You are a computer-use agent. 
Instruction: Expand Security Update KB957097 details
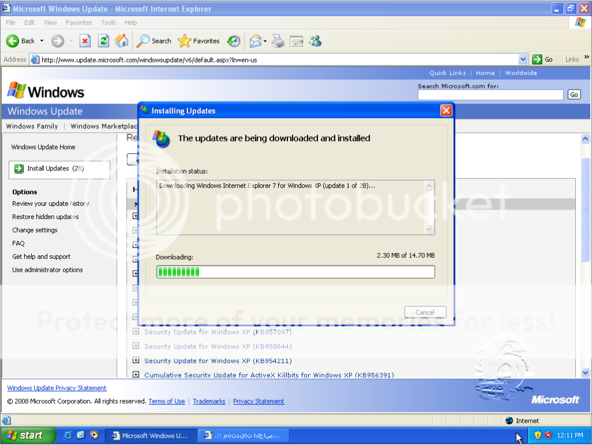pyautogui.click(x=136, y=332)
